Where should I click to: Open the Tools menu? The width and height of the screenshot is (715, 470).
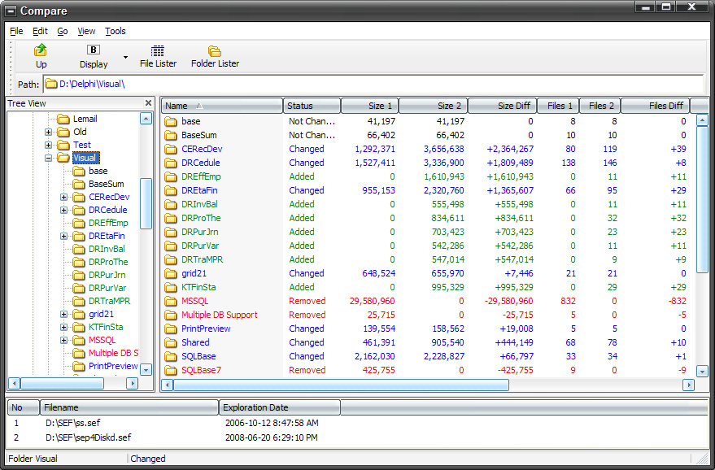click(116, 31)
